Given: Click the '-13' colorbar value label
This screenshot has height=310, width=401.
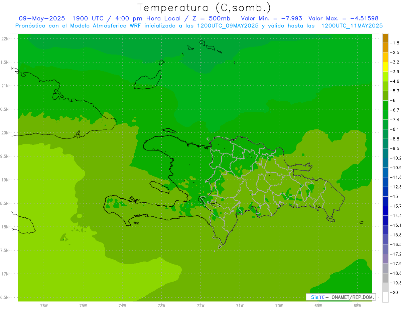Looking at the screenshot, I should pyautogui.click(x=395, y=196).
